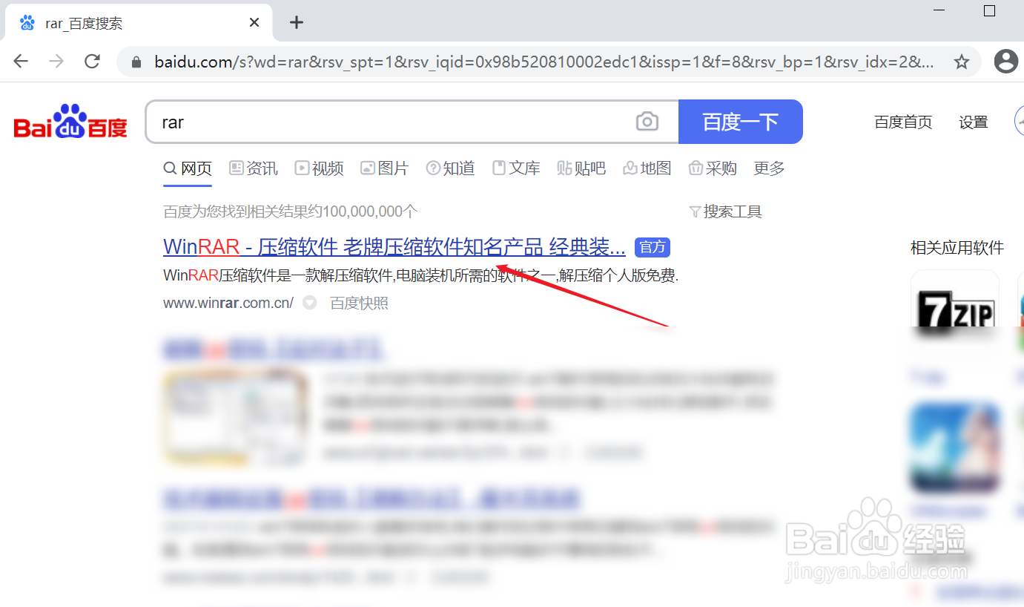Open image search using the camera icon
Image resolution: width=1024 pixels, height=607 pixels.
647,121
